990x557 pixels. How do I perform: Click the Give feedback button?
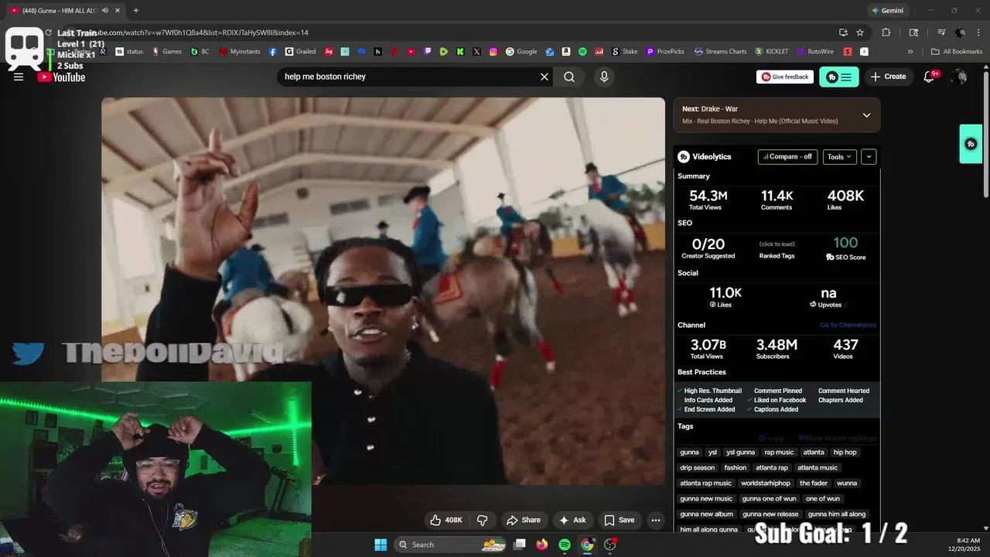(x=785, y=77)
